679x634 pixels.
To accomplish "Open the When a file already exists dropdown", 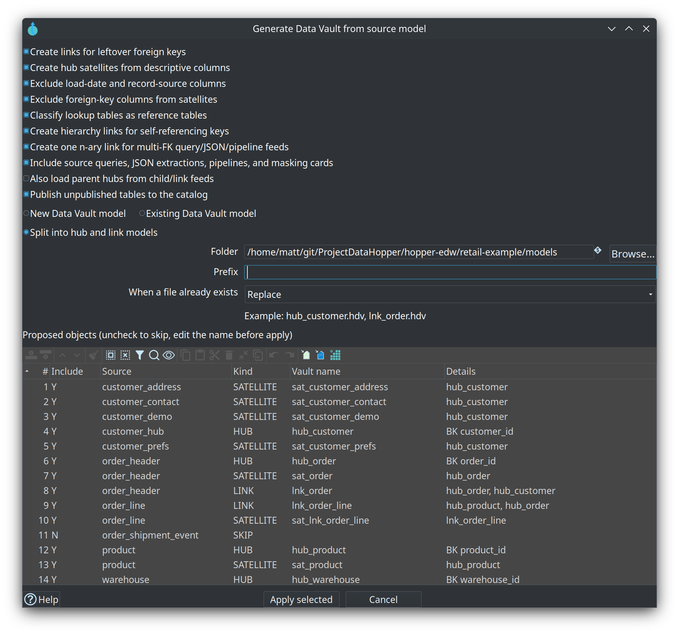I will coord(450,294).
